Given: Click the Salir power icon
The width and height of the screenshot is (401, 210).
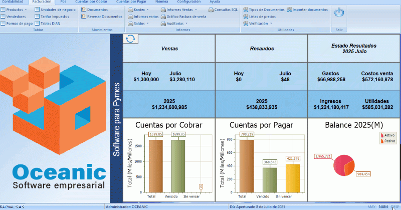Looking at the screenshot, I should click(338, 13).
